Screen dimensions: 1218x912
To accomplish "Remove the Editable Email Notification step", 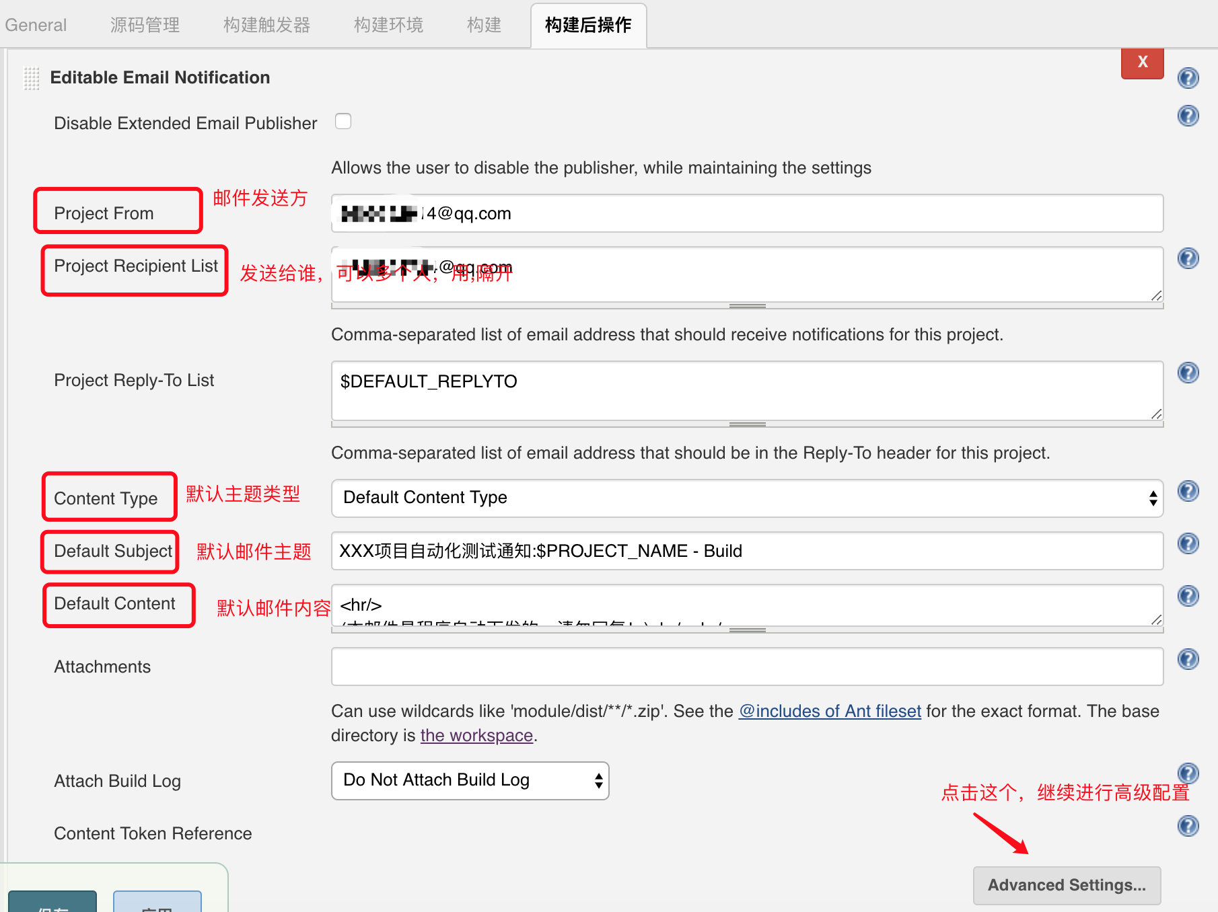I will click(1142, 63).
